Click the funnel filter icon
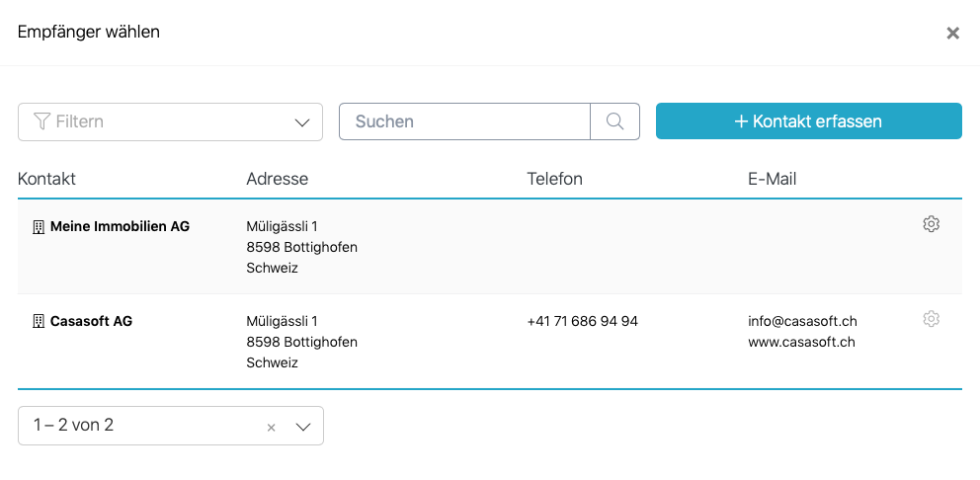This screenshot has width=980, height=480. point(41,121)
